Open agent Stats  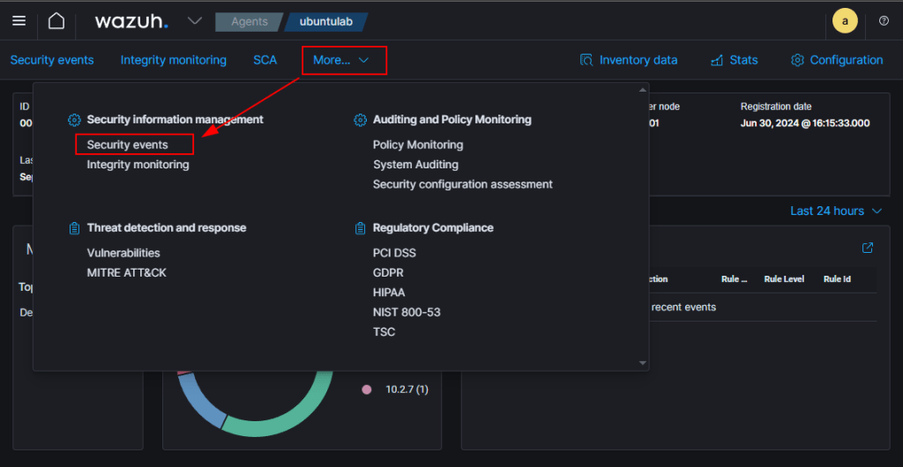coord(734,60)
